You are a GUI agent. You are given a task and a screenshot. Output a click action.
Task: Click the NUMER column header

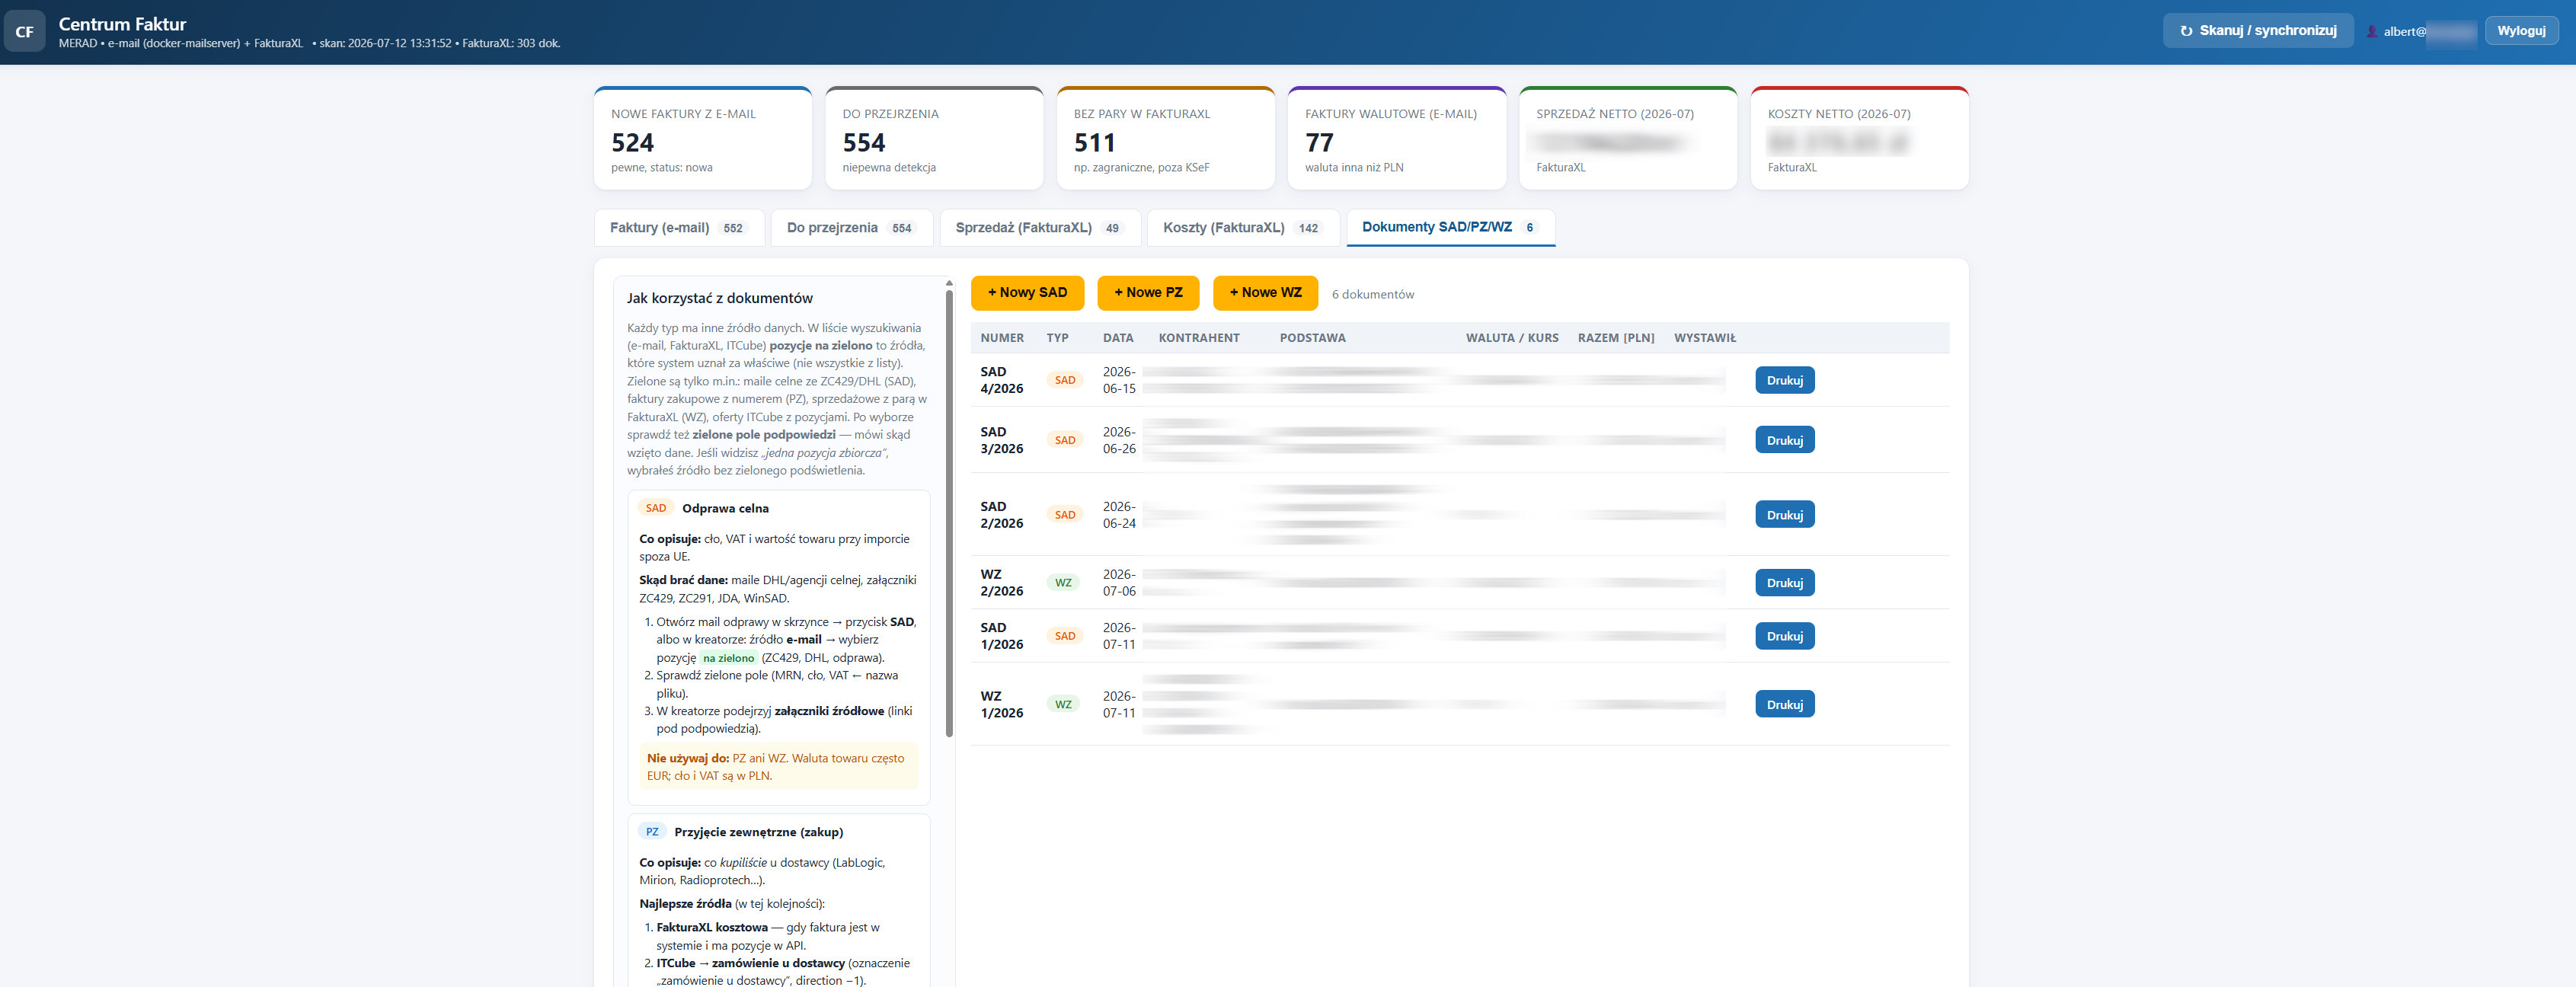pos(1002,338)
